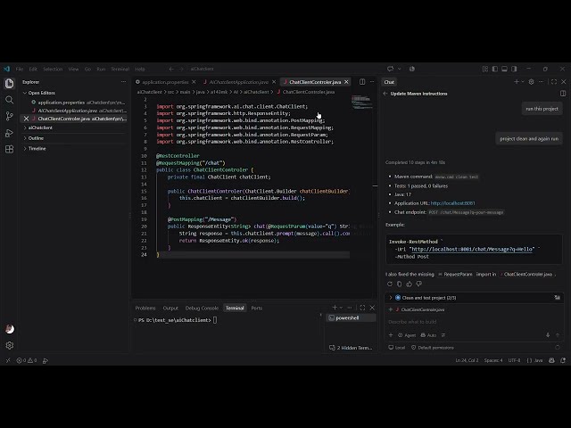Open the ChatClientControler.java link in chat response
This screenshot has width=571, height=428.
coord(527,274)
